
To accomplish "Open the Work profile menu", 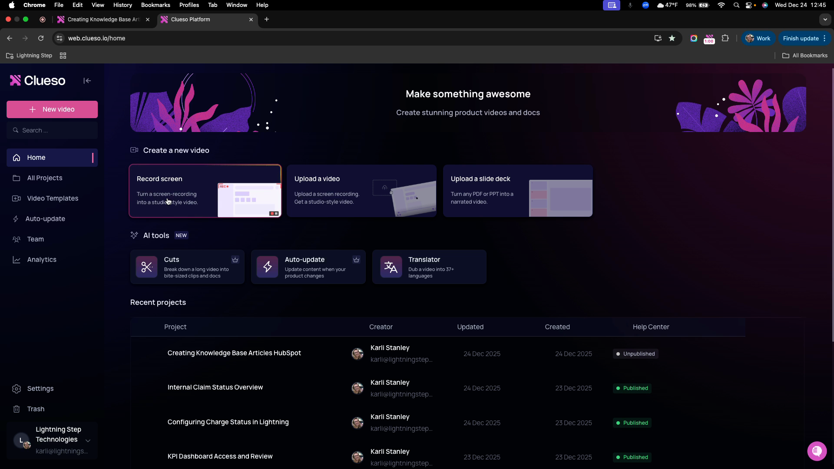I will pyautogui.click(x=758, y=38).
